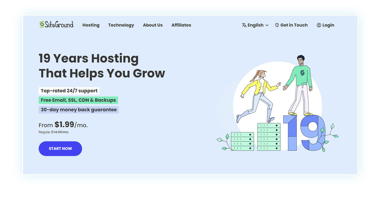Open the Login link
The image size is (380, 200).
pos(328,25)
